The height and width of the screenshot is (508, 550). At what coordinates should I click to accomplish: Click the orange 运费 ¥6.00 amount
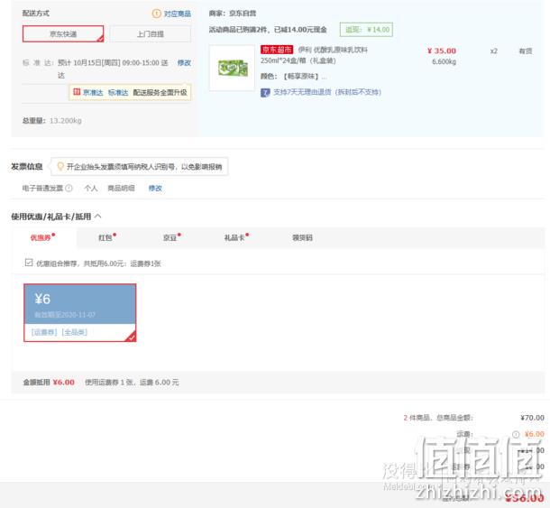(x=535, y=434)
